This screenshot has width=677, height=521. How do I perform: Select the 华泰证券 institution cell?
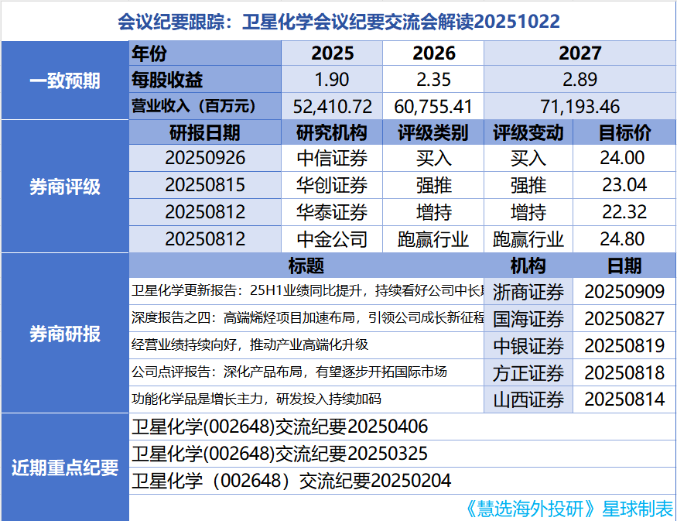point(332,212)
